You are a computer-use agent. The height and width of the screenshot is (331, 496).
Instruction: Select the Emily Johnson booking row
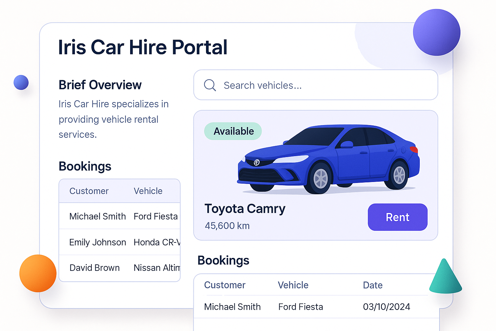click(x=98, y=242)
